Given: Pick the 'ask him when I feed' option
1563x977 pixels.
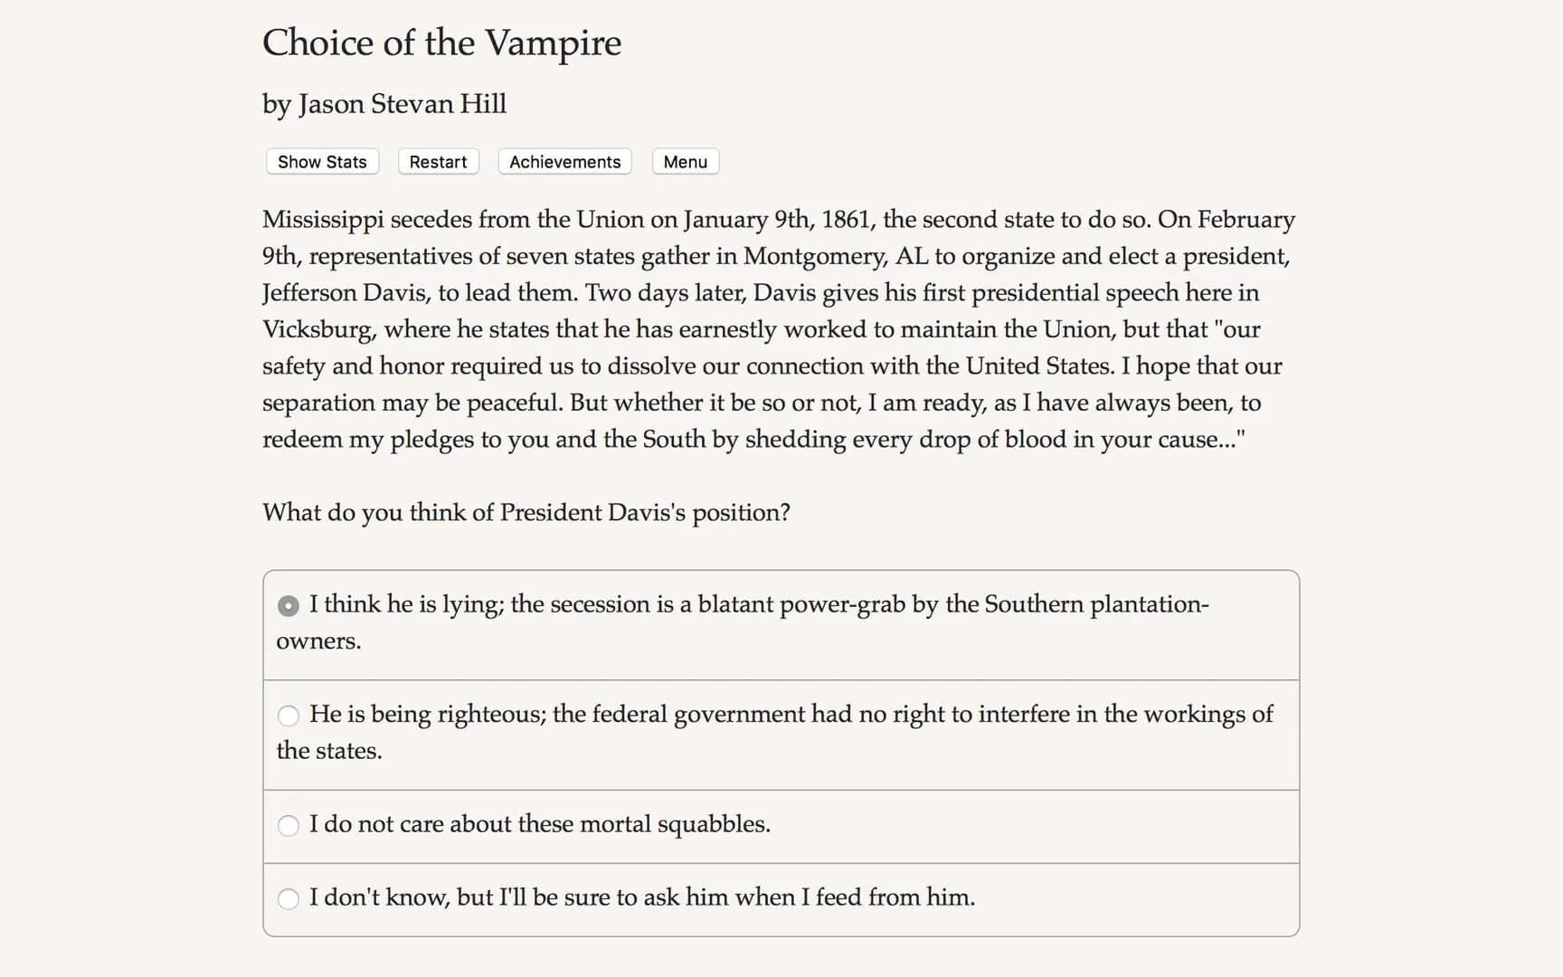Looking at the screenshot, I should [642, 897].
